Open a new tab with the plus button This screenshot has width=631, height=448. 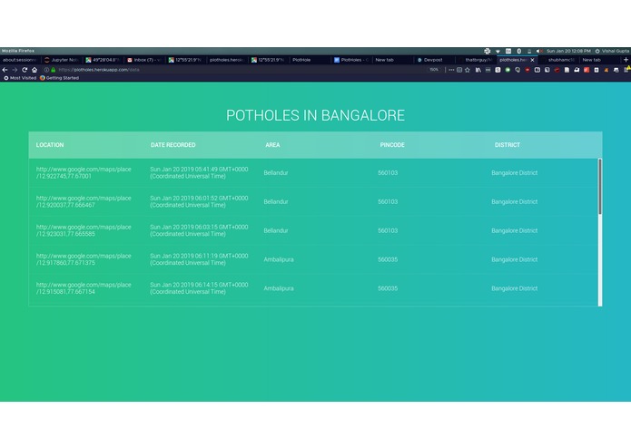626,60
